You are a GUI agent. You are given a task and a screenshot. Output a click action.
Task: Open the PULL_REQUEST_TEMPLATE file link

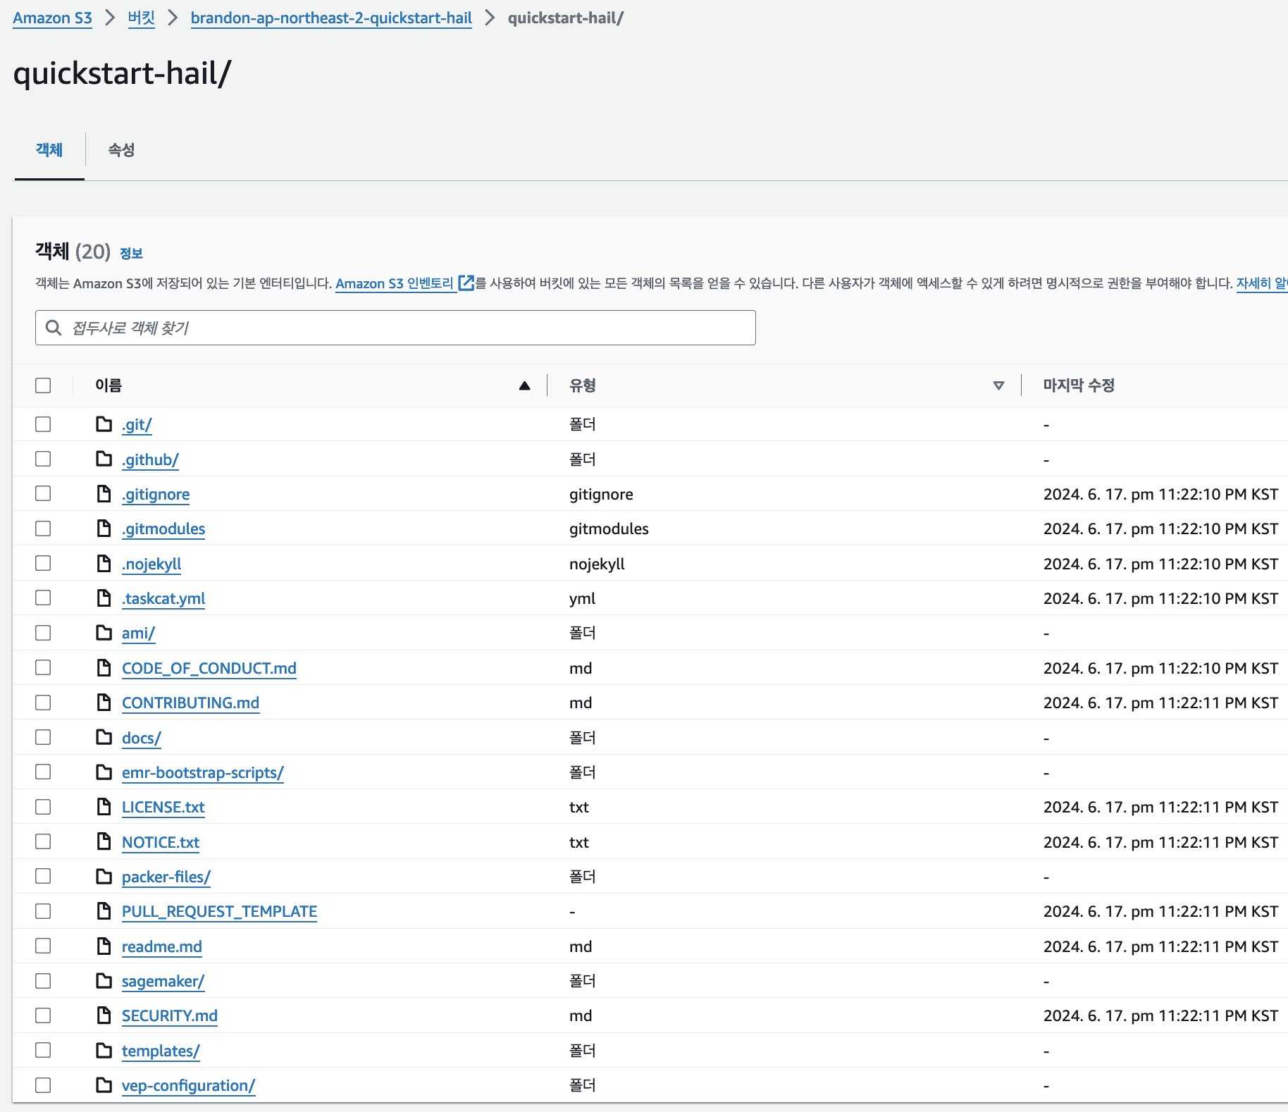click(x=219, y=911)
